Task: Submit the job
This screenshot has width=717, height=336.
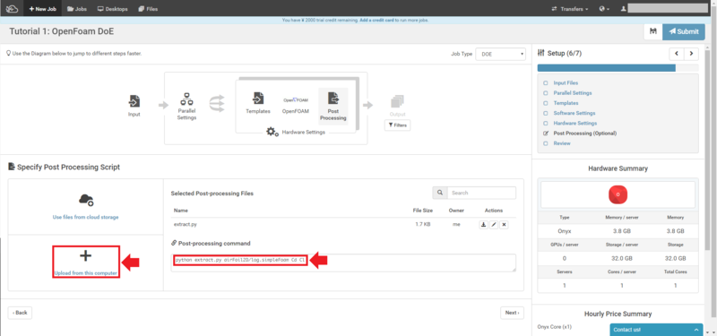Action: tap(684, 31)
